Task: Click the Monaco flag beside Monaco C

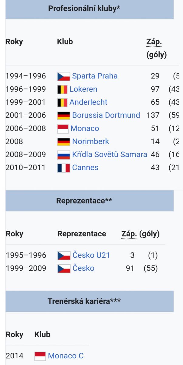Action: pyautogui.click(x=40, y=356)
